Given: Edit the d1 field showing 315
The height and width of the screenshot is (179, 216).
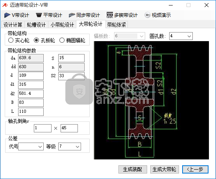Looking at the screenshot, I should tap(31, 85).
